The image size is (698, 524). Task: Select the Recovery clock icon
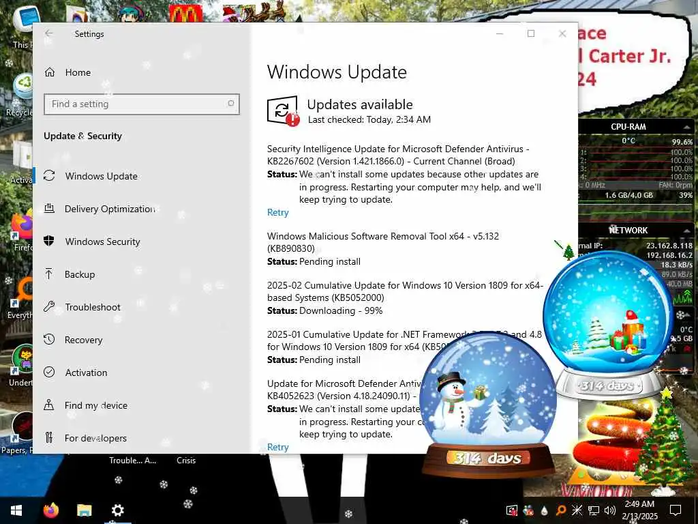pos(49,339)
